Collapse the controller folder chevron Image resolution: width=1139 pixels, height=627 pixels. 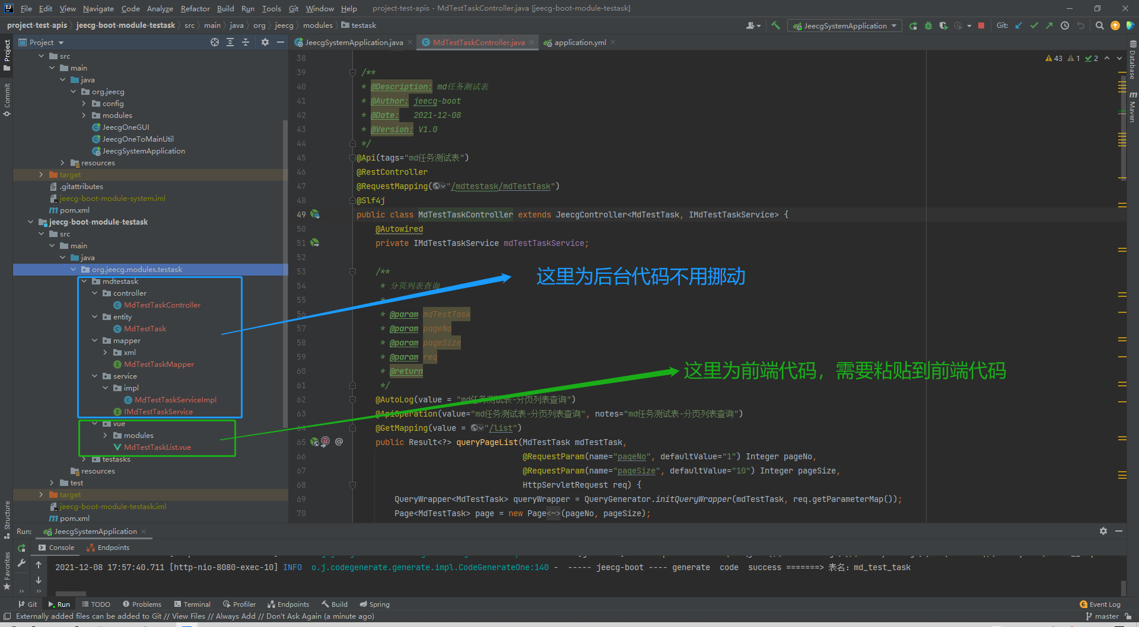pos(94,293)
